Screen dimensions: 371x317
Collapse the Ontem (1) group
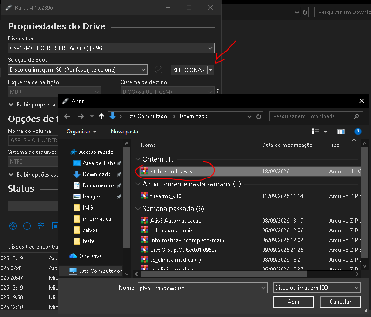138,159
